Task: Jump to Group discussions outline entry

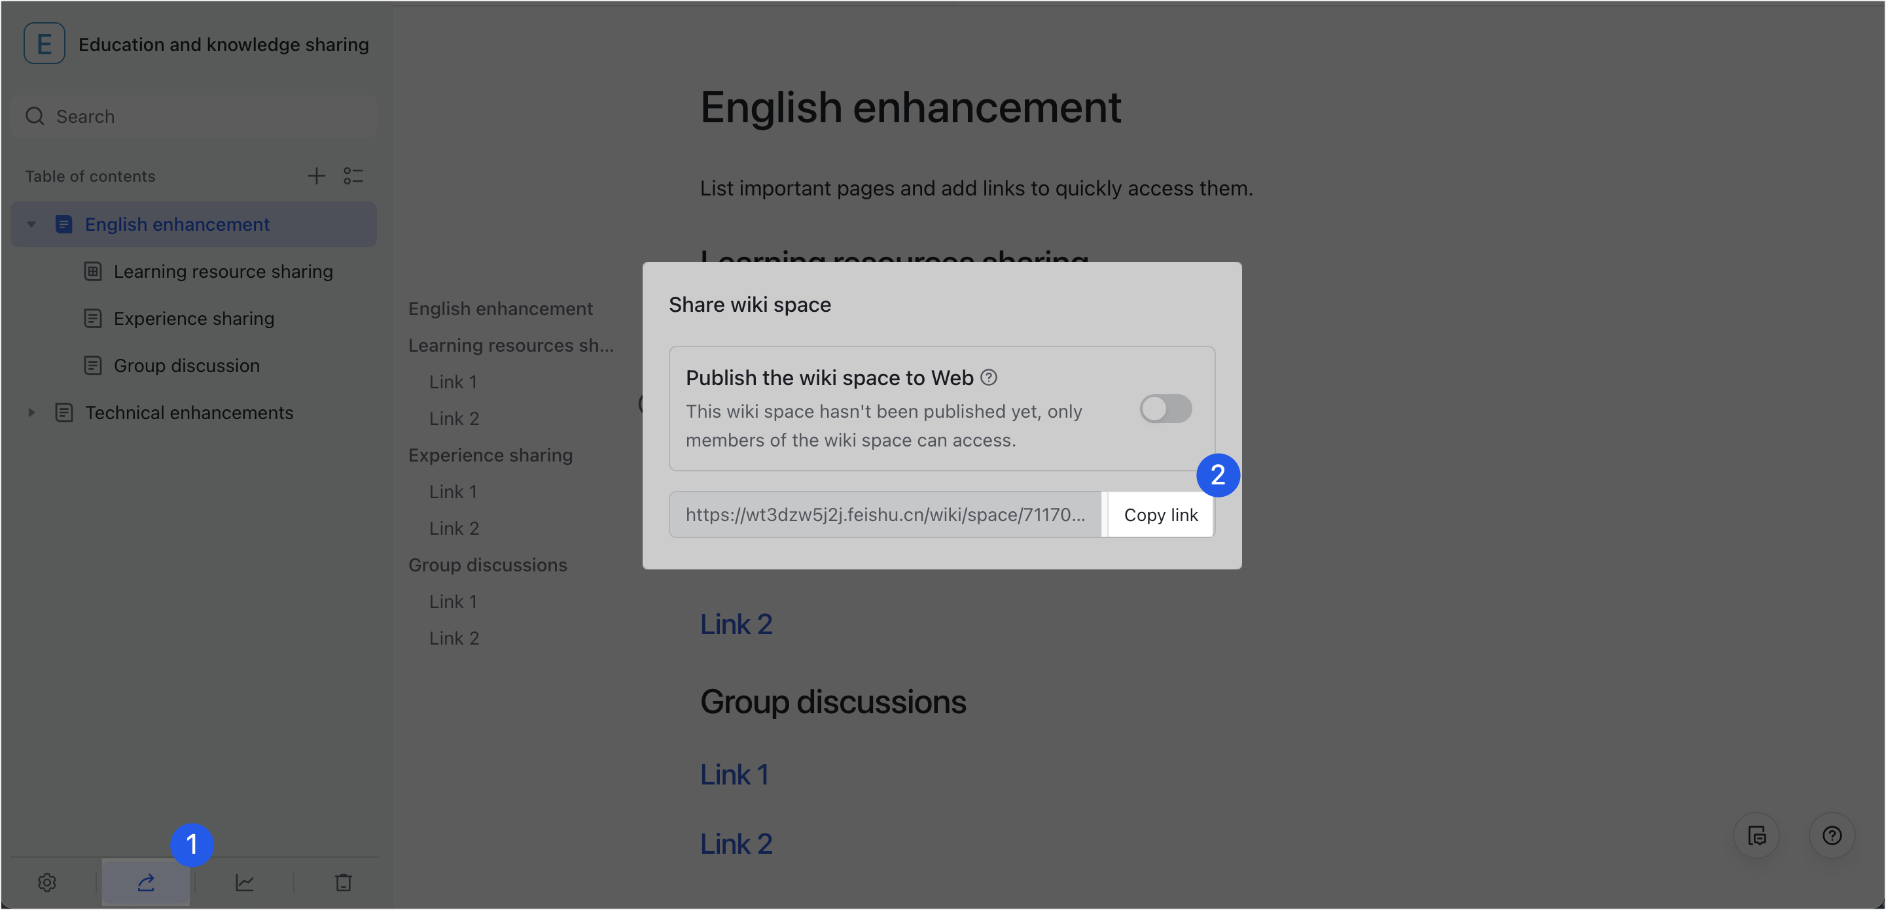Action: pyautogui.click(x=488, y=565)
